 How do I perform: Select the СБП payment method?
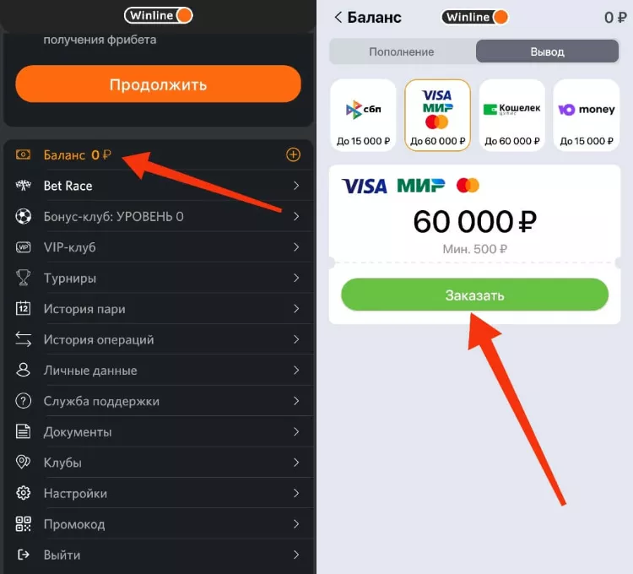(363, 115)
